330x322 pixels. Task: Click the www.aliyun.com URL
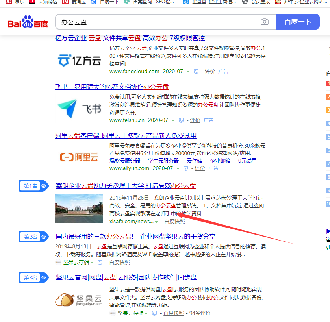[x=129, y=168]
